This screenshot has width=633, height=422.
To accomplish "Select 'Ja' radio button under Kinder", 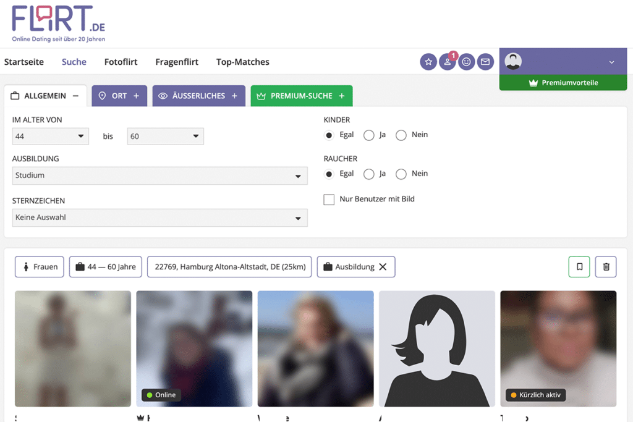I will pyautogui.click(x=369, y=135).
